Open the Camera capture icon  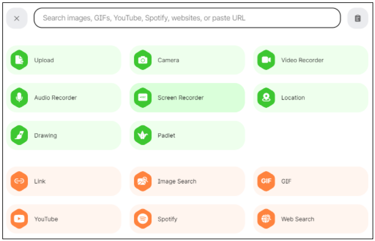pyautogui.click(x=143, y=60)
